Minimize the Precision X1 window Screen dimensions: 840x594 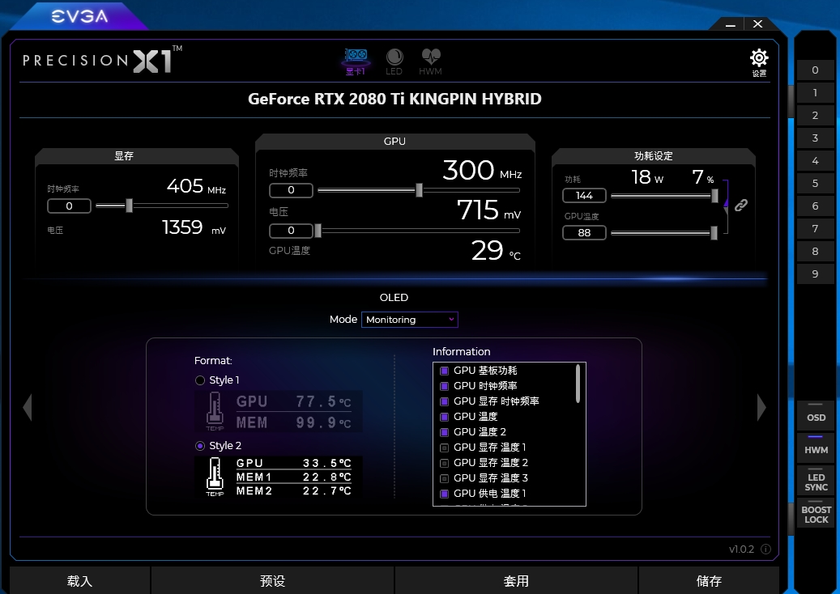click(x=730, y=24)
